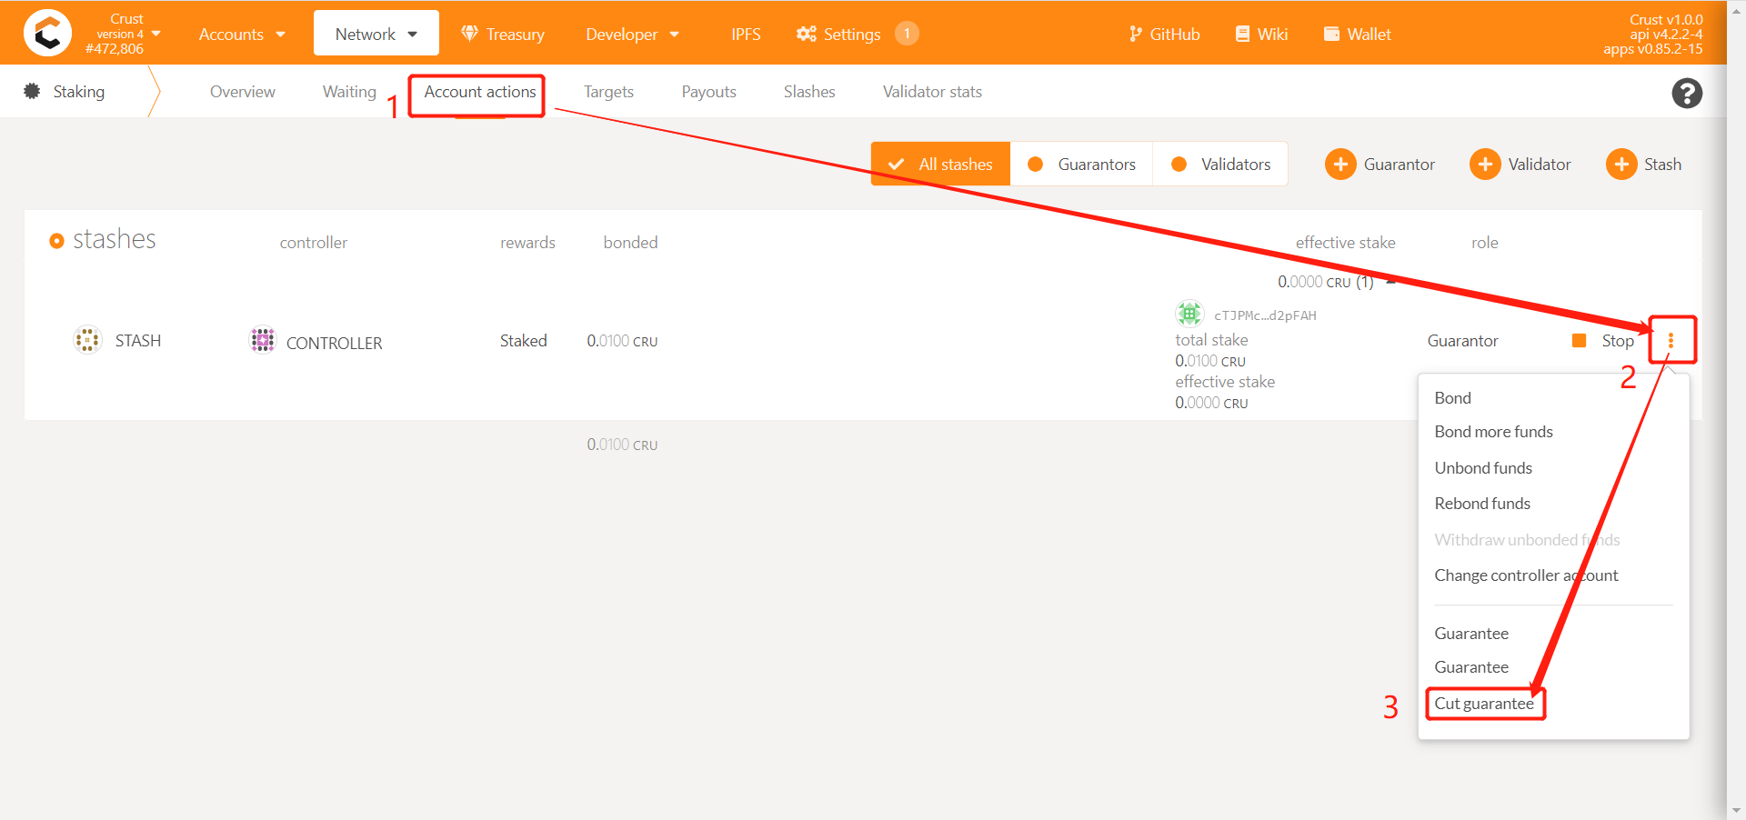Click the plus Guarantor button
This screenshot has height=820, width=1746.
[1380, 165]
